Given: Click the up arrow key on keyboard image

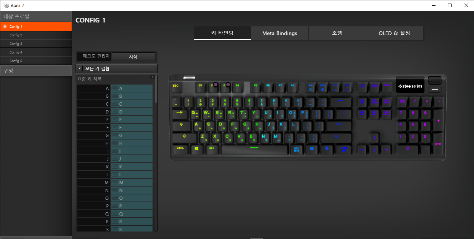Looking at the screenshot, I should (374, 137).
